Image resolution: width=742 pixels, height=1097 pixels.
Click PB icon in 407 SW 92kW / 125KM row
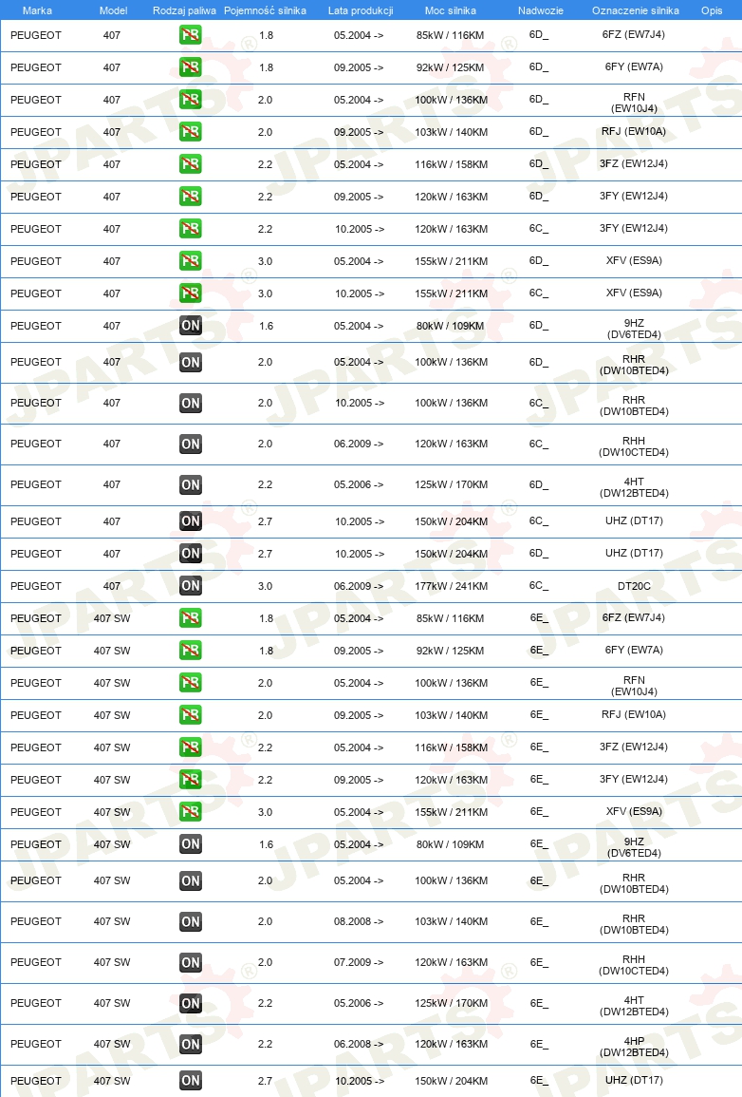tap(190, 651)
